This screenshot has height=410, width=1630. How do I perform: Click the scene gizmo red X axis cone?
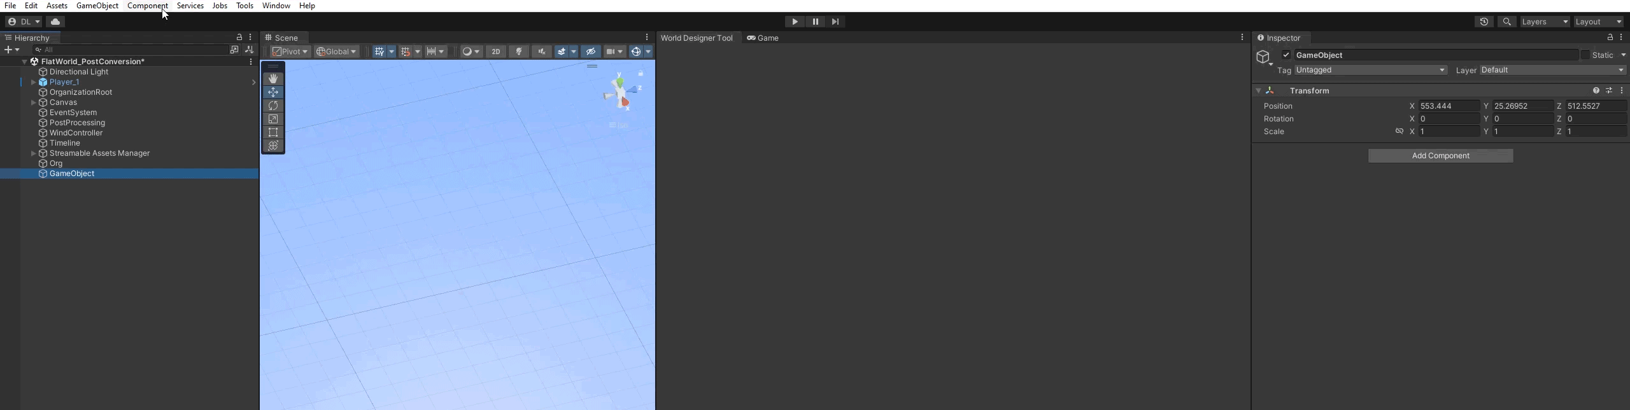pos(625,102)
